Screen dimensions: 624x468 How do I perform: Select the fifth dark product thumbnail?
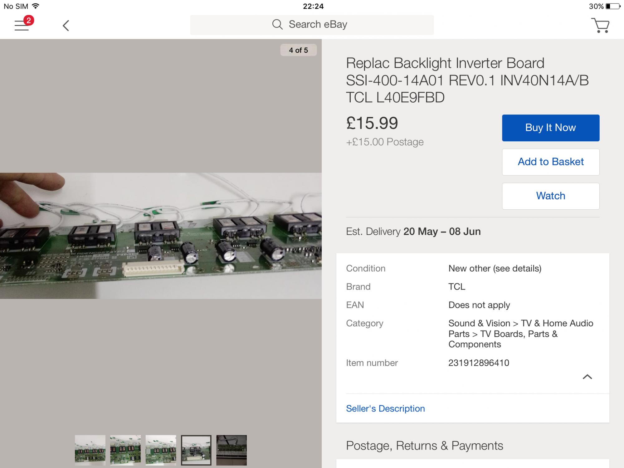pyautogui.click(x=232, y=450)
